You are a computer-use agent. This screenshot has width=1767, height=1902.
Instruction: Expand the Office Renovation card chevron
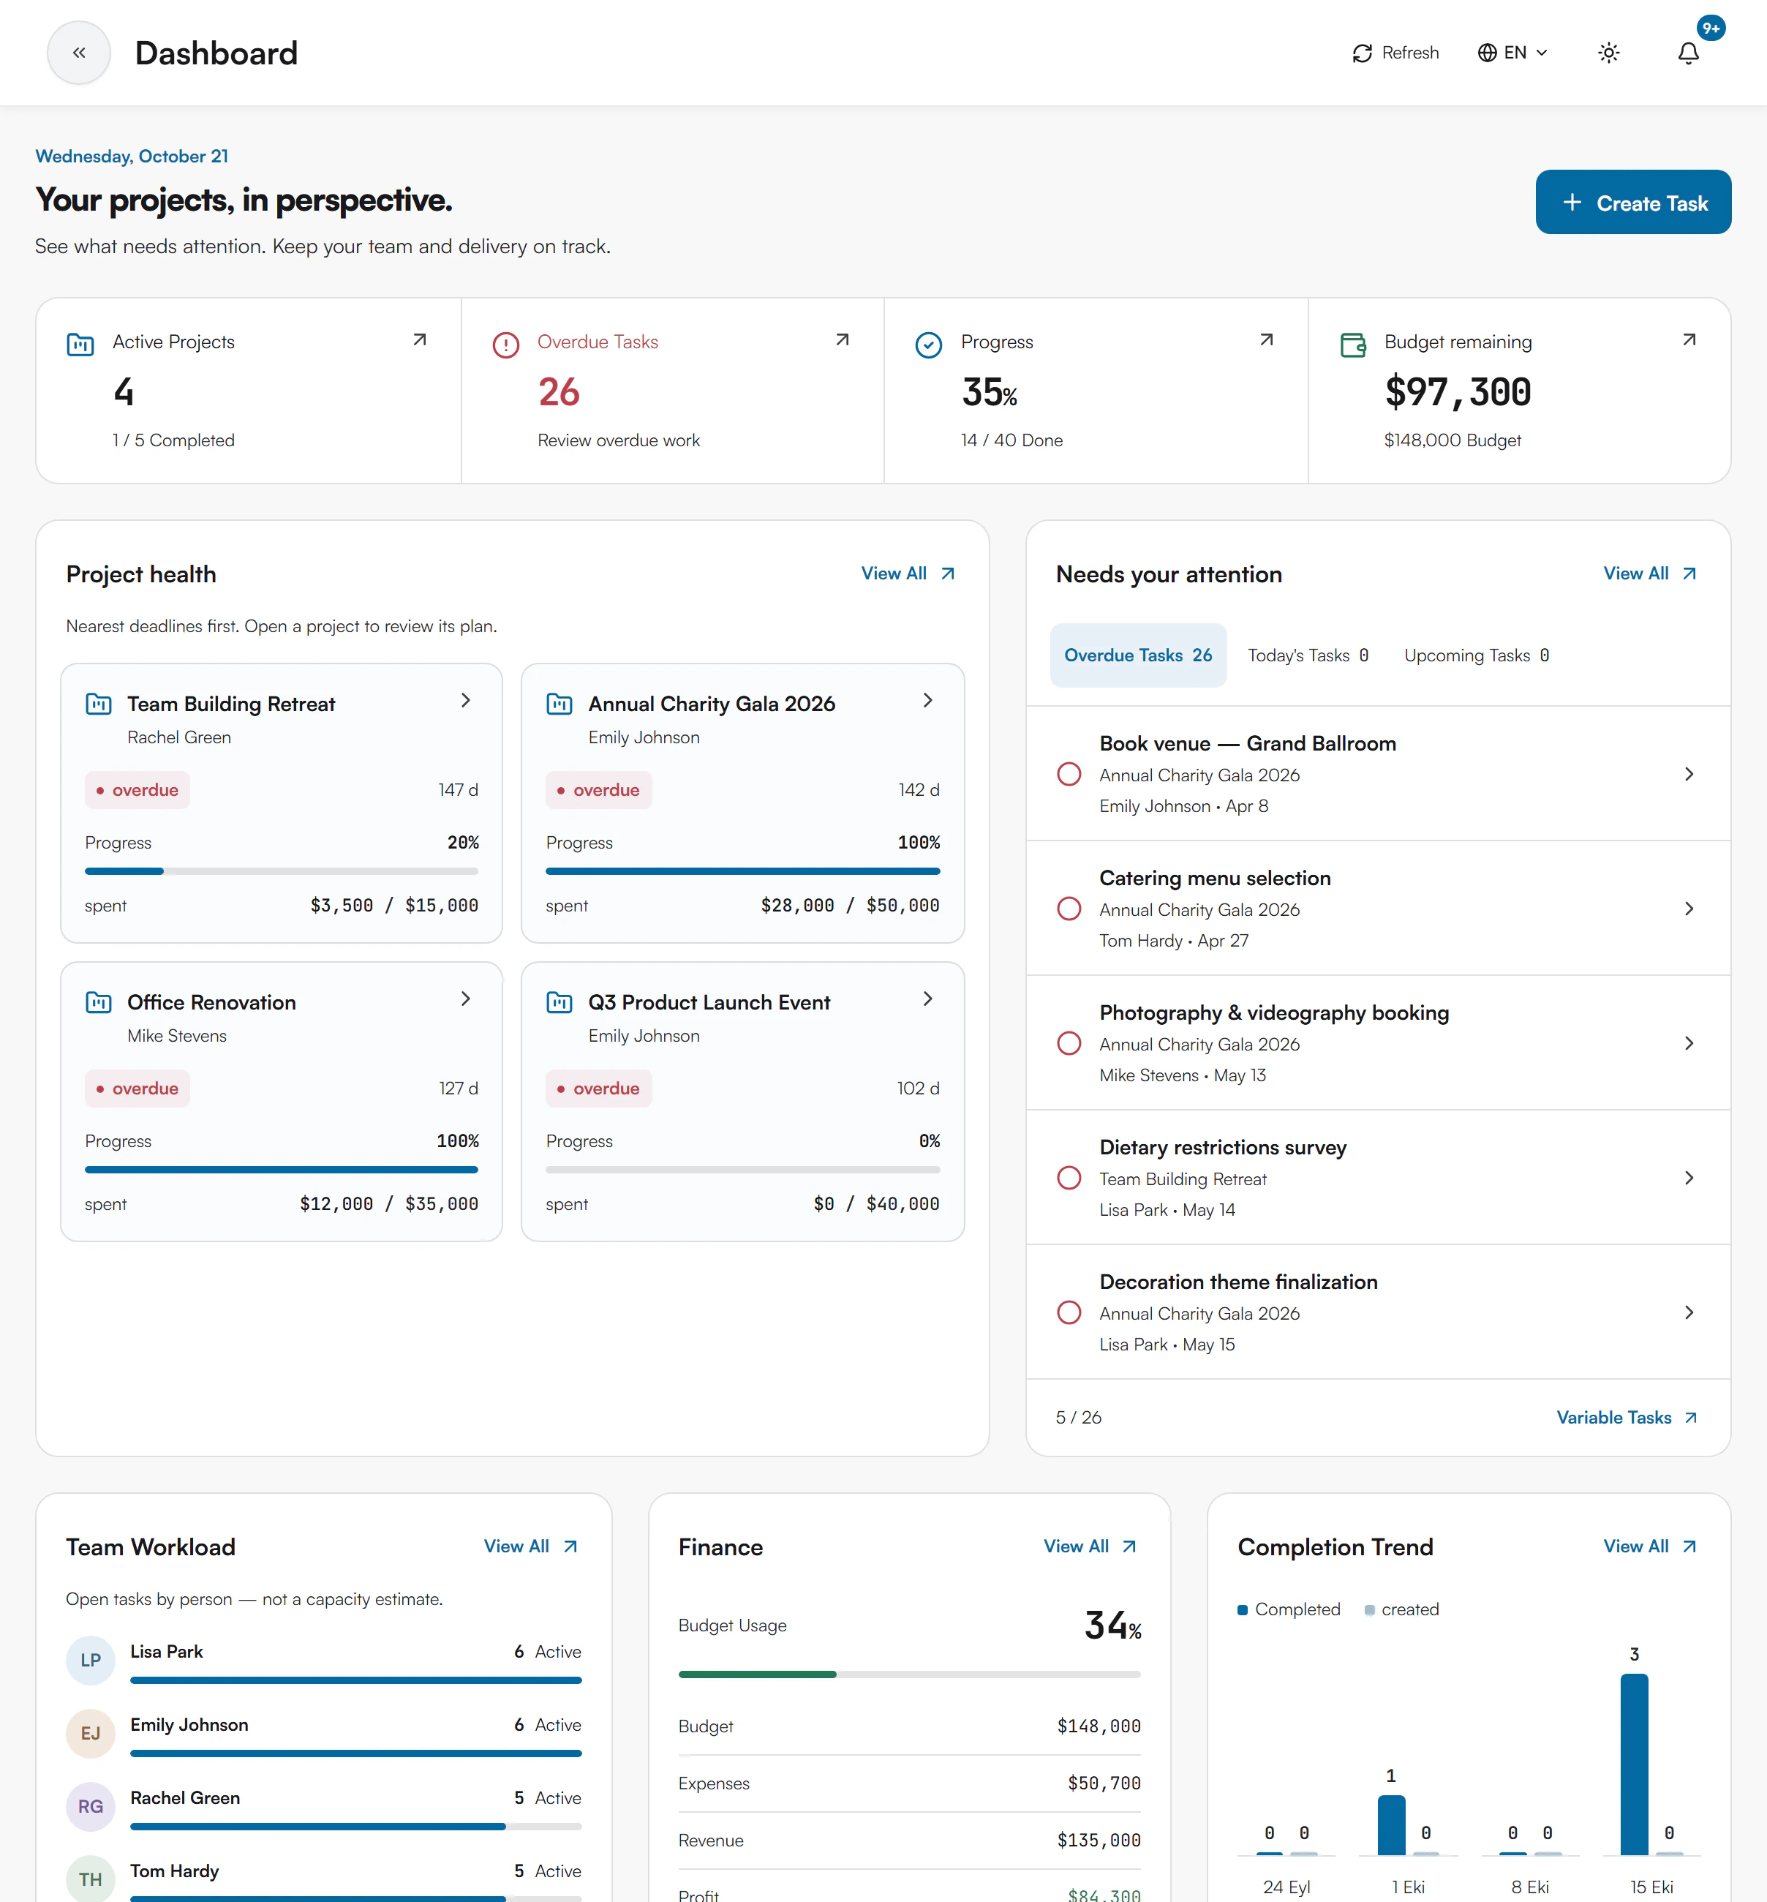pos(466,999)
